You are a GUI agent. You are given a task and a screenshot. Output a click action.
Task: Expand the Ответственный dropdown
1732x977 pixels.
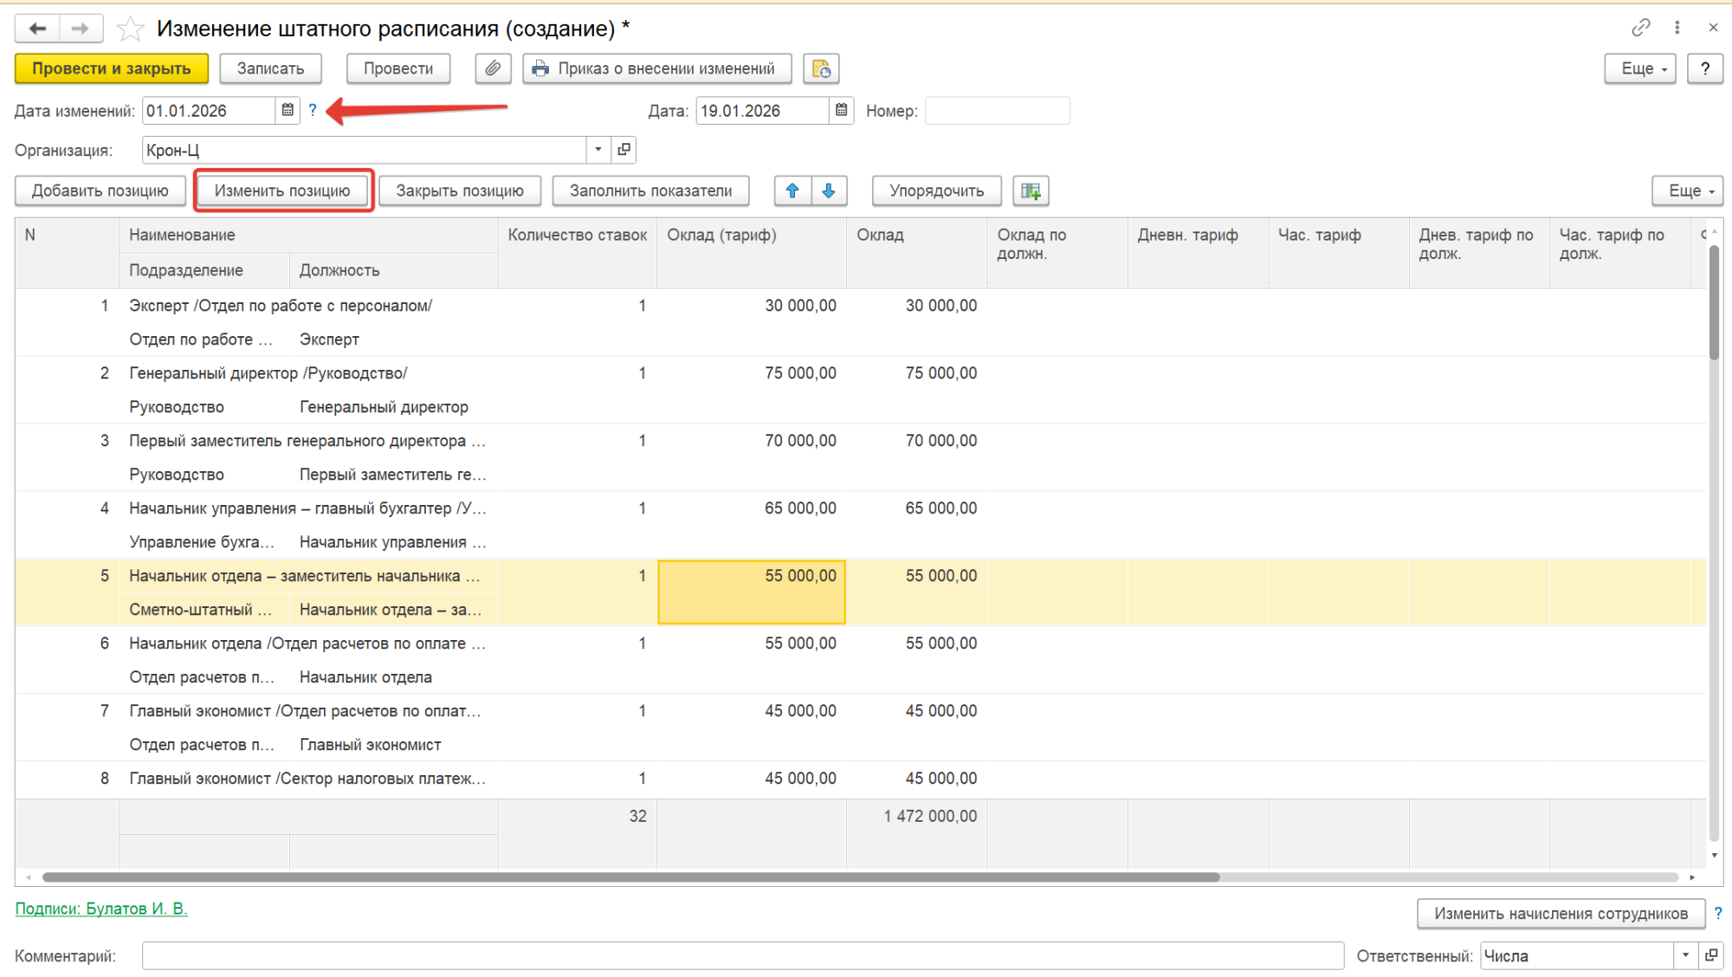(1685, 955)
